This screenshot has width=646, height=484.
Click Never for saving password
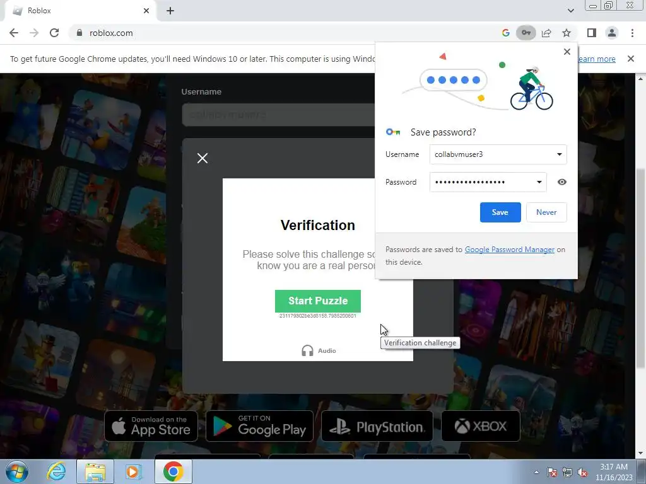click(546, 212)
